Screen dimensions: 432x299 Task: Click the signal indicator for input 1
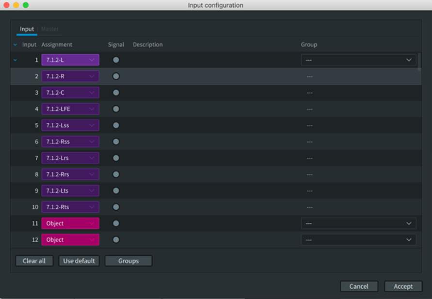pos(116,60)
